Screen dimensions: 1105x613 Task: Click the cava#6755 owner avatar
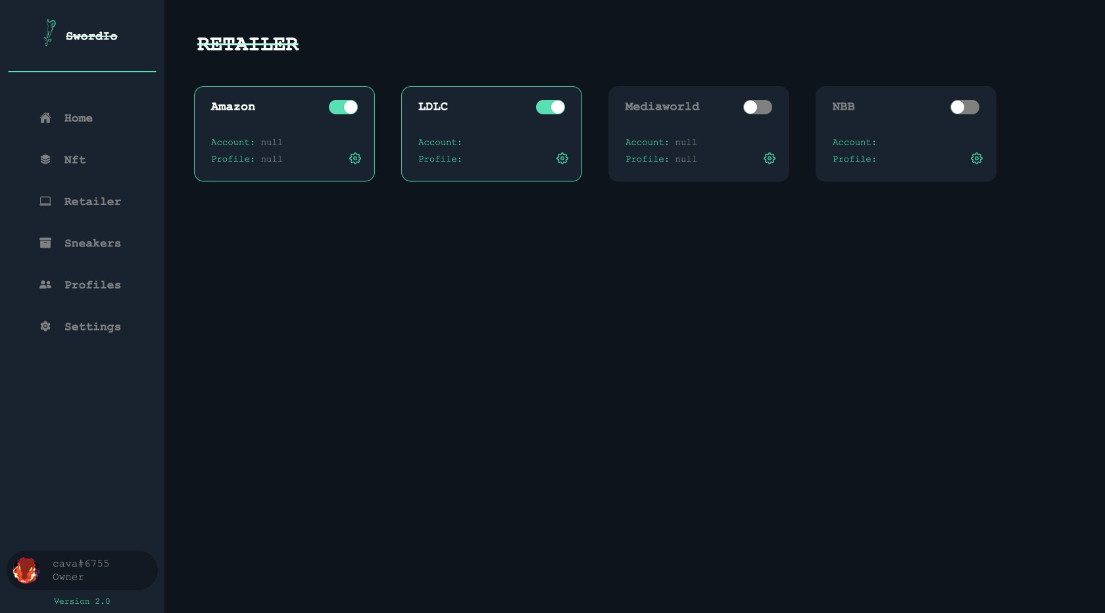click(x=26, y=570)
